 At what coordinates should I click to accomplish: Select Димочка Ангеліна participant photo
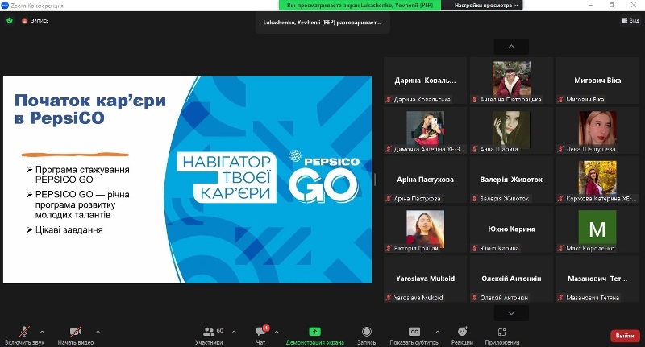[x=426, y=128]
